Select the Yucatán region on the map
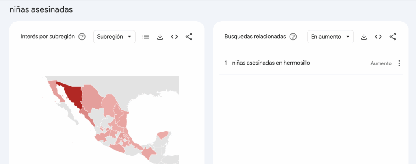Screen dimensions: 416x164 tap(163, 135)
